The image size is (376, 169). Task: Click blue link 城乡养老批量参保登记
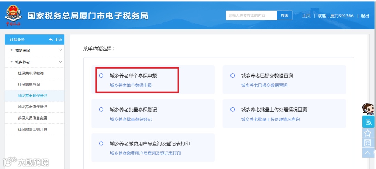point(131,119)
